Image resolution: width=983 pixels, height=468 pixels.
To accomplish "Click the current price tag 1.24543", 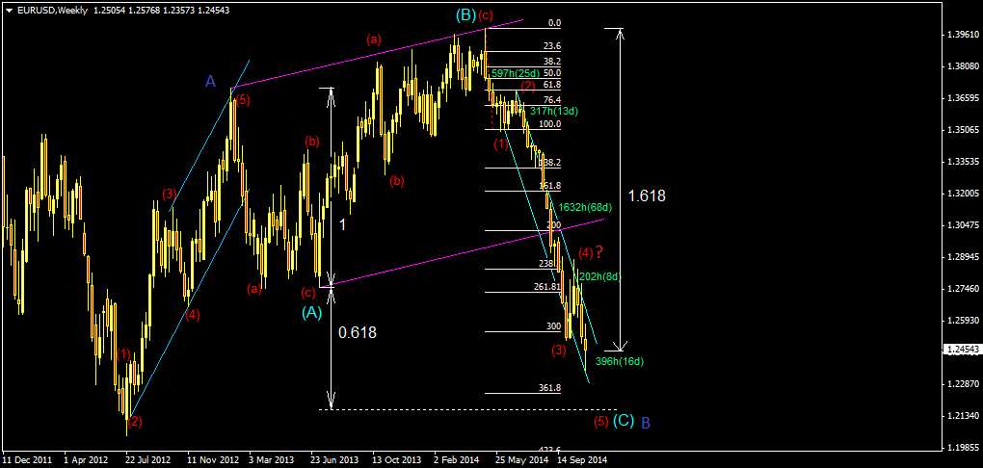I will point(959,349).
